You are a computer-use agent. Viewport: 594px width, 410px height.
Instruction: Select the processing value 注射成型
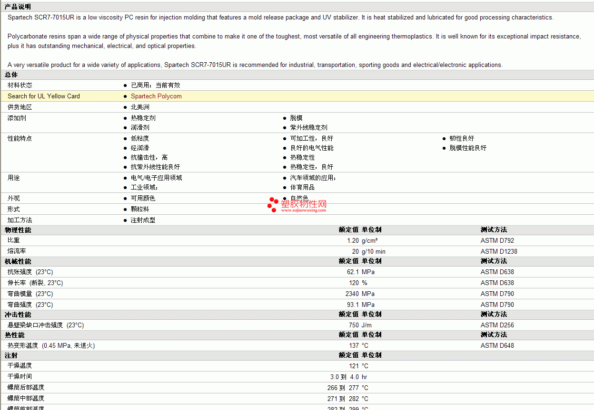[x=143, y=220]
